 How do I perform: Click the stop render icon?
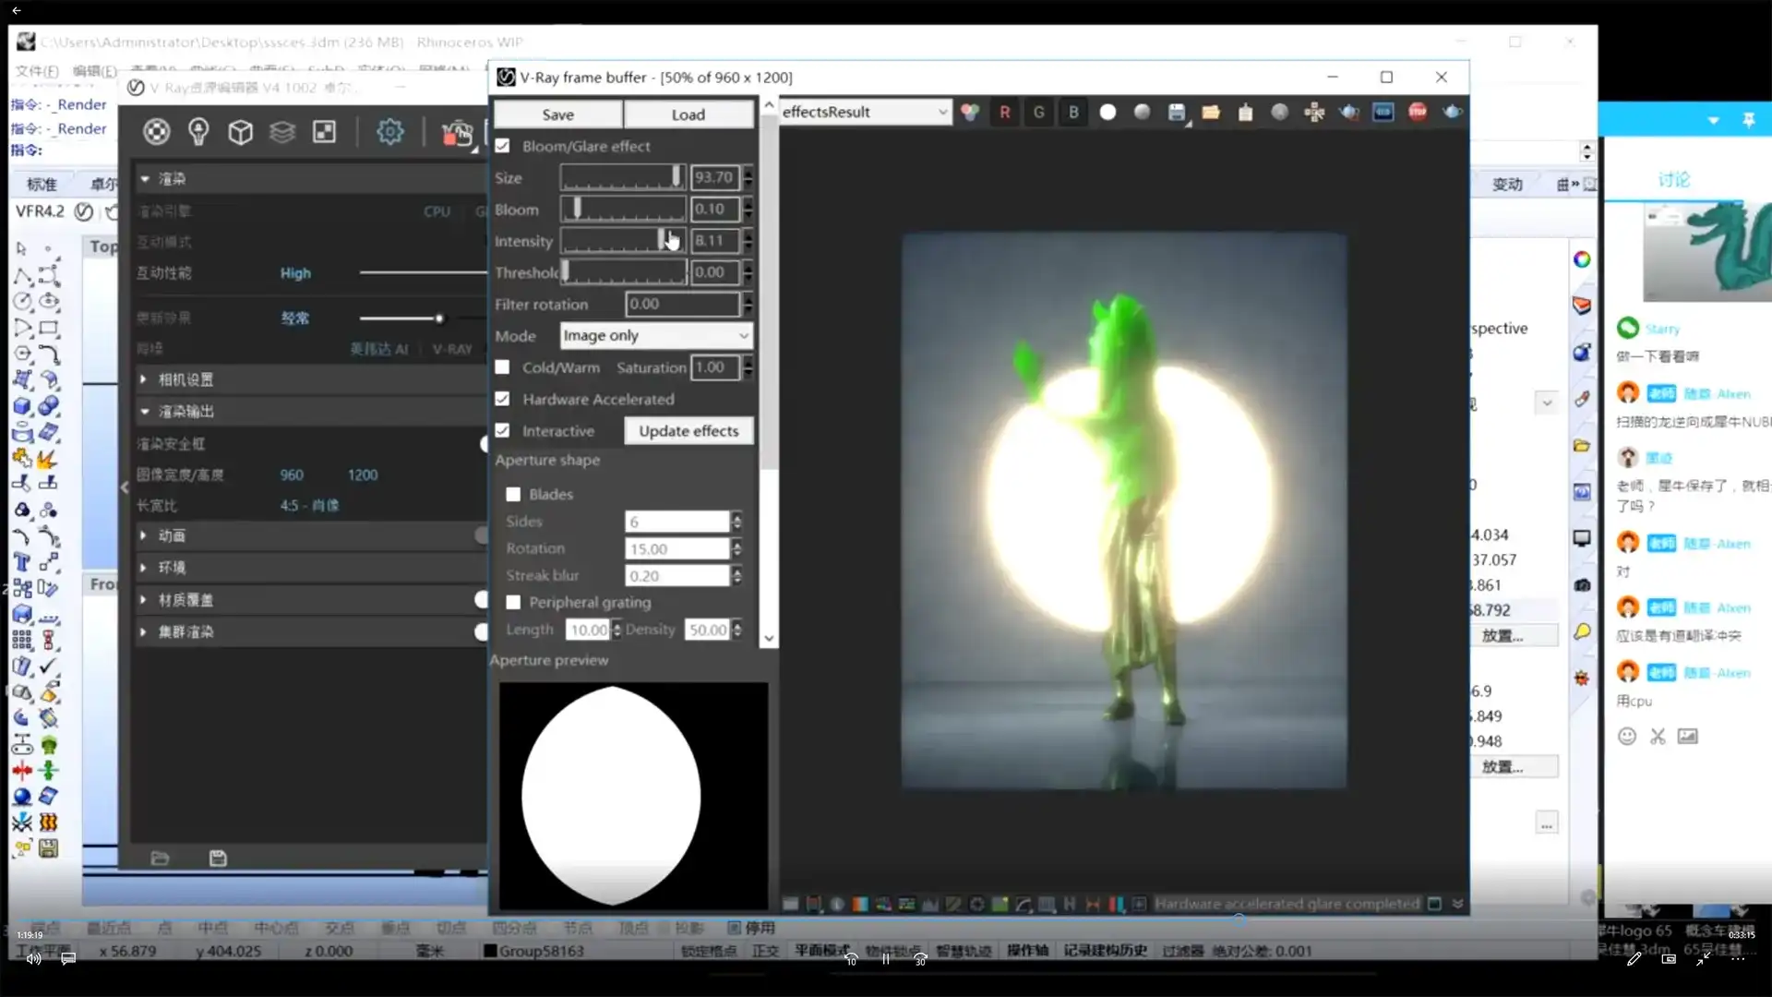tap(1418, 112)
